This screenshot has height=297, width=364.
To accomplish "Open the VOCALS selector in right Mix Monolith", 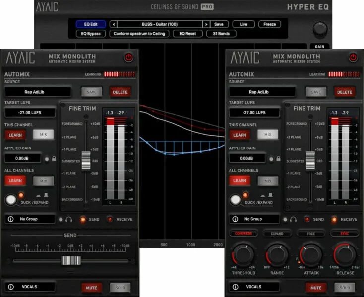I will [254, 287].
